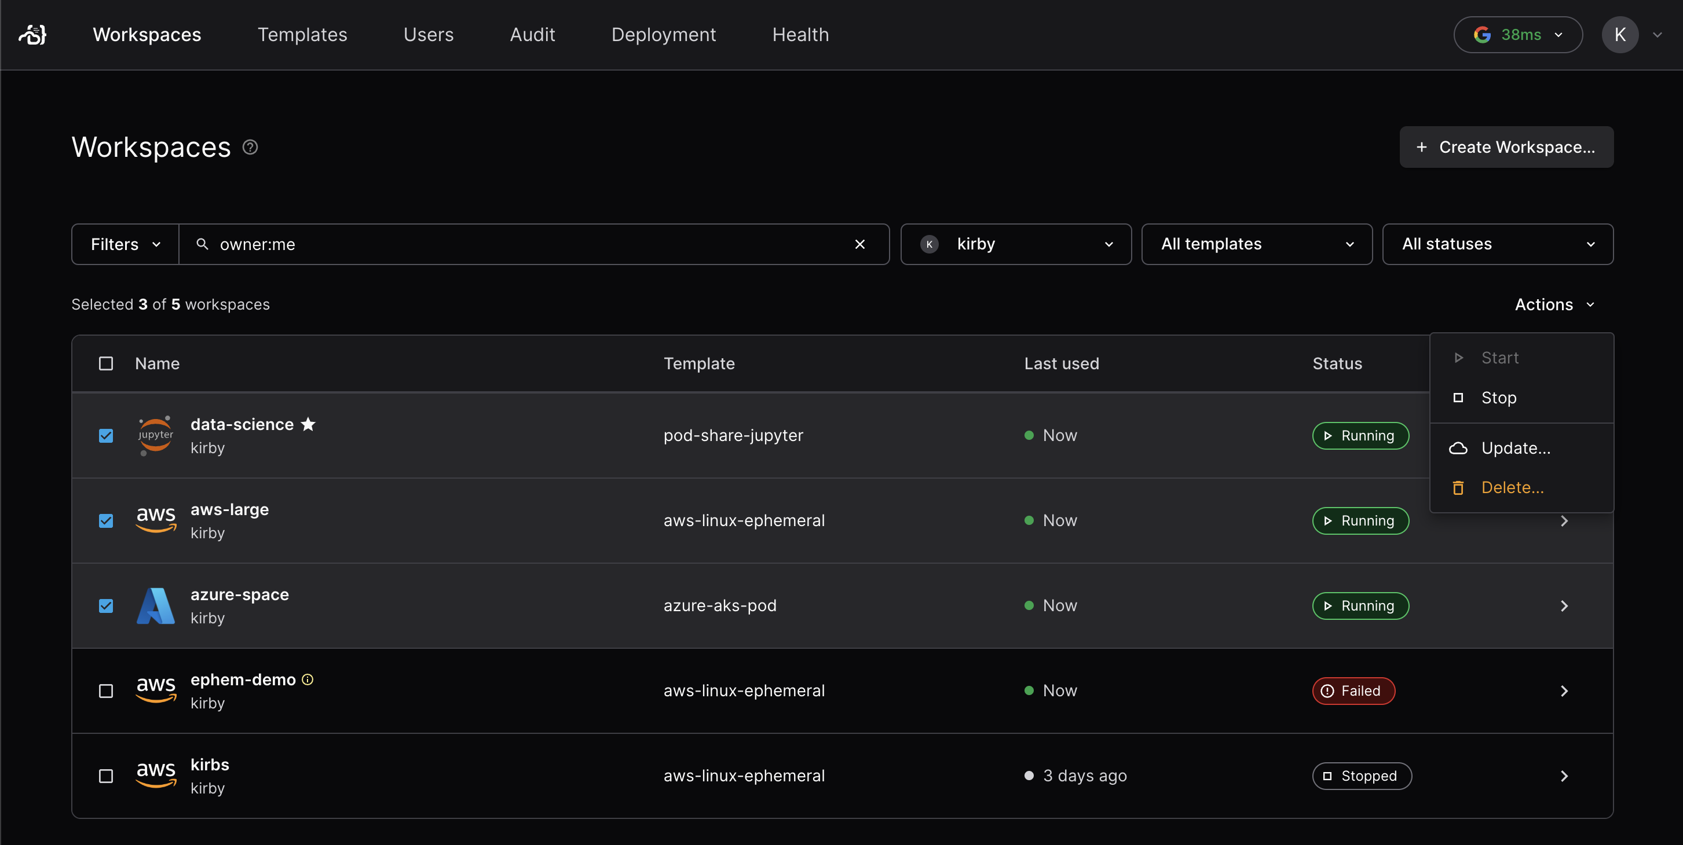Image resolution: width=1683 pixels, height=845 pixels.
Task: Open the Google latency indicator showing 38ms
Action: coord(1517,35)
